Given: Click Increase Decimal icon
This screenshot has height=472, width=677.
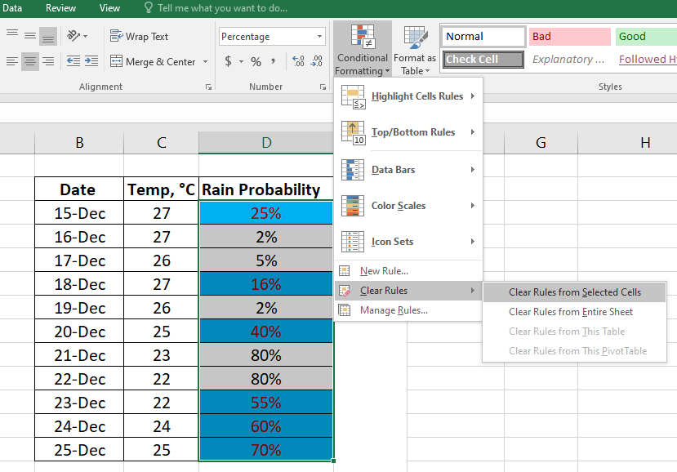Looking at the screenshot, I should (x=298, y=62).
